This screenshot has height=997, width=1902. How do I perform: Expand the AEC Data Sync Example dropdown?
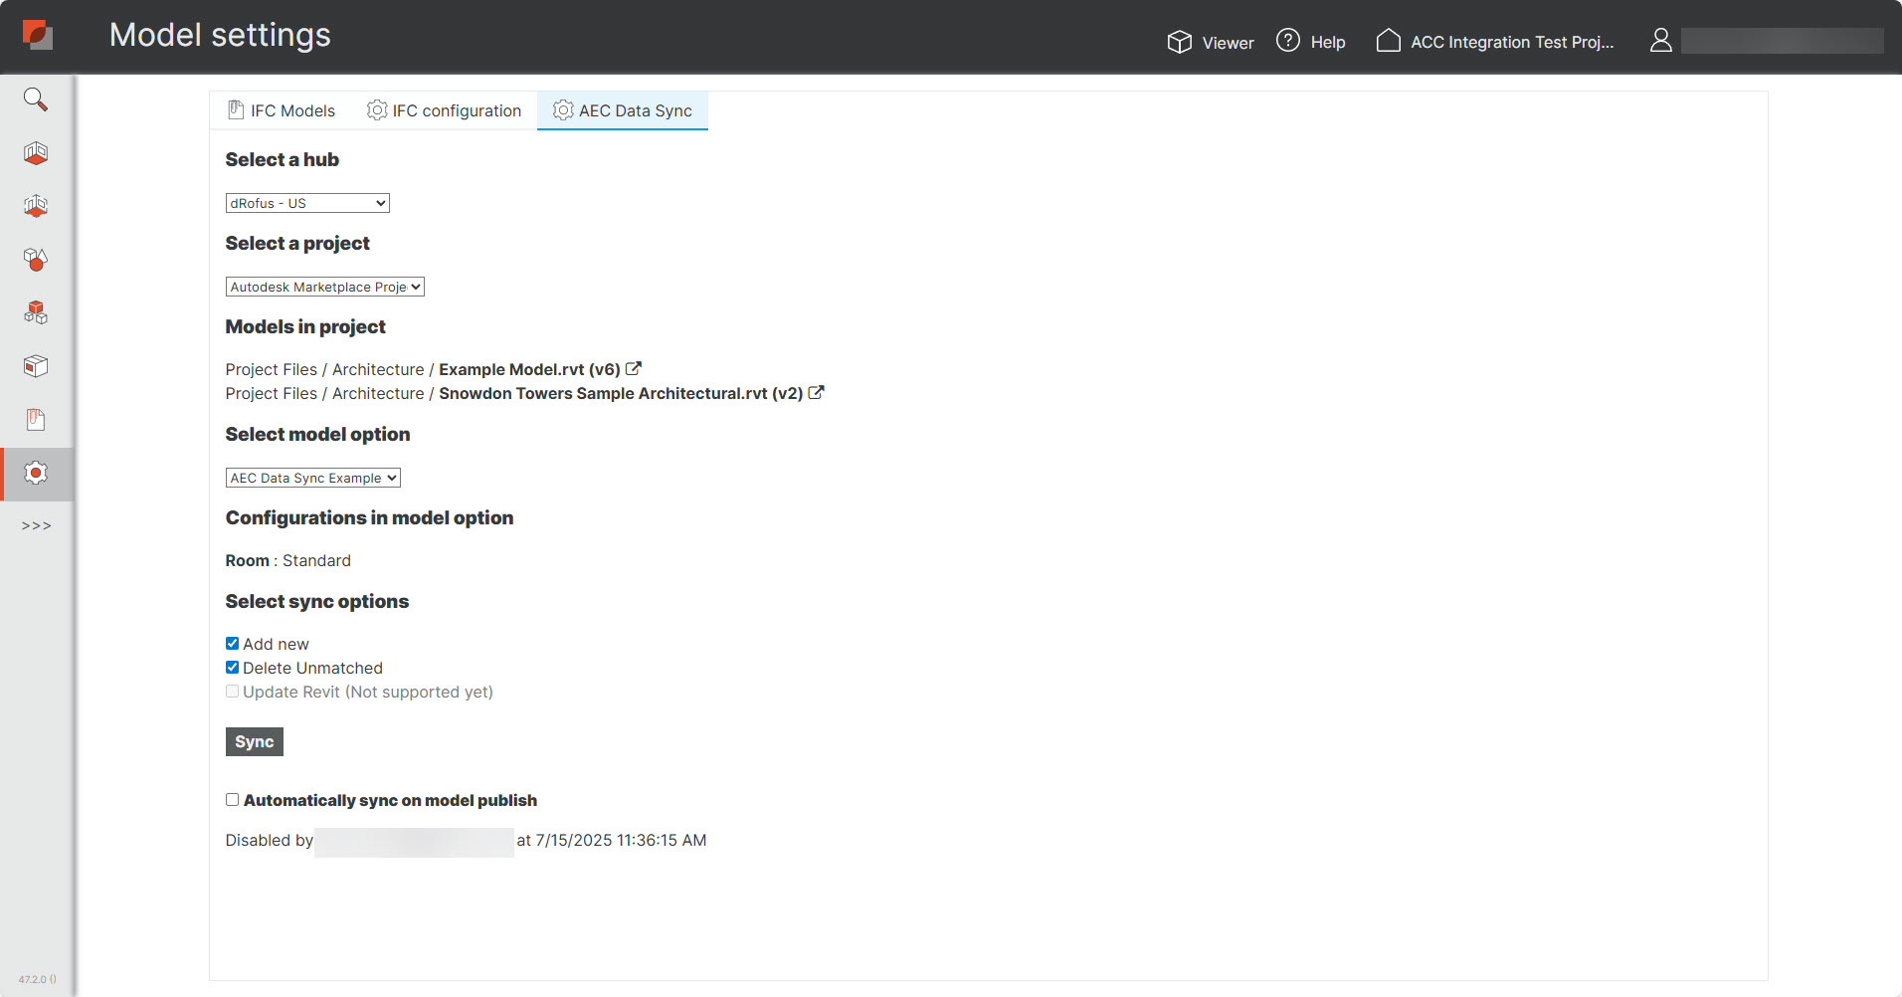coord(312,478)
